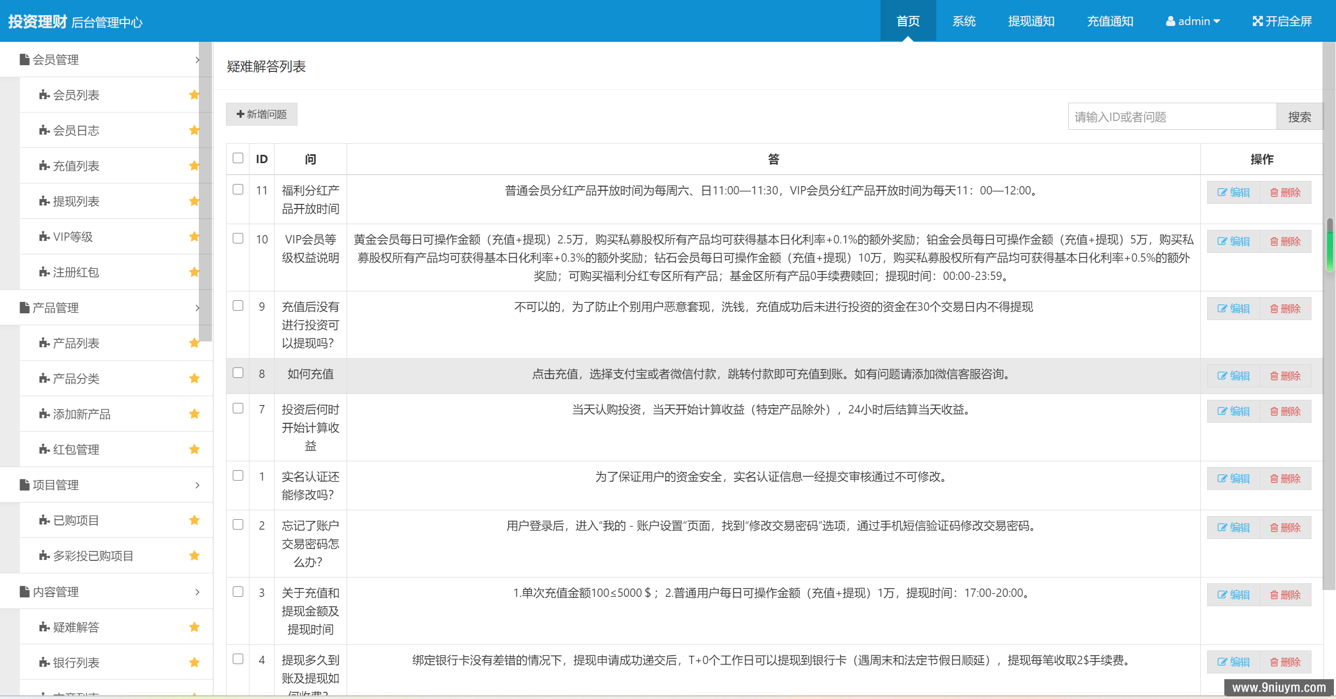This screenshot has height=699, width=1336.
Task: Click the puzzle icon beside 疑难解答
Action: click(x=44, y=627)
